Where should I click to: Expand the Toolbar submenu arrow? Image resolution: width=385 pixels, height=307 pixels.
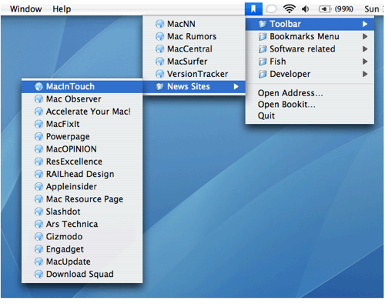365,24
